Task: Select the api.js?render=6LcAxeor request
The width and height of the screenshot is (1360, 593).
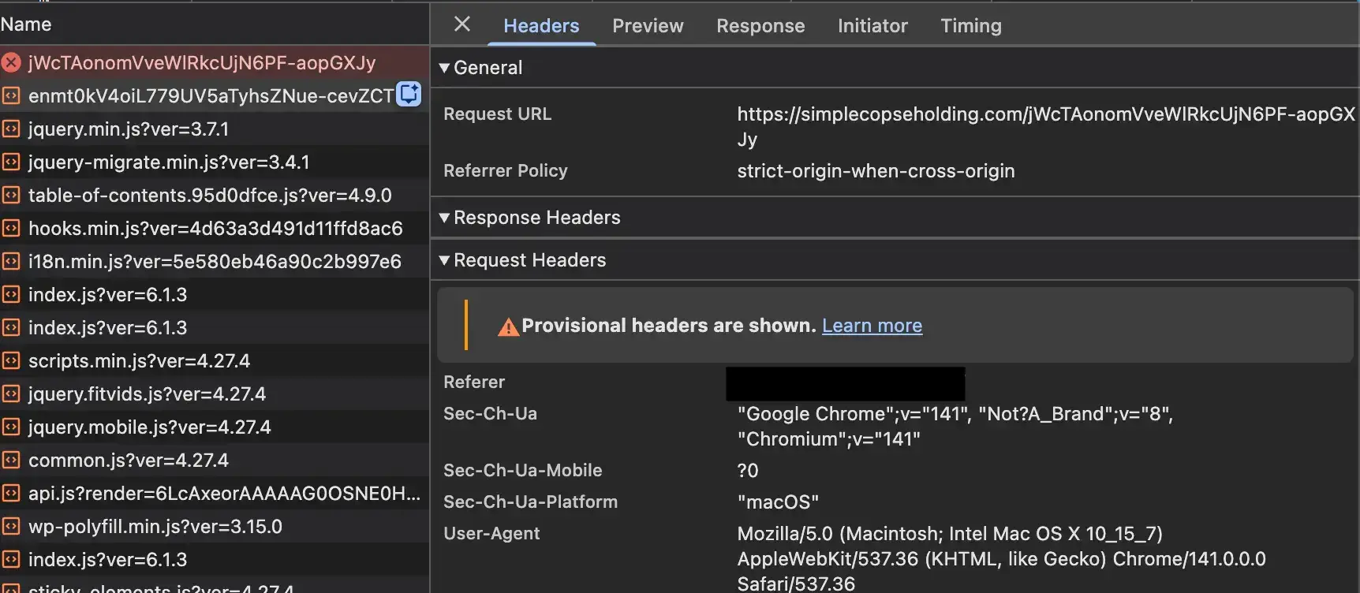Action: click(x=215, y=493)
